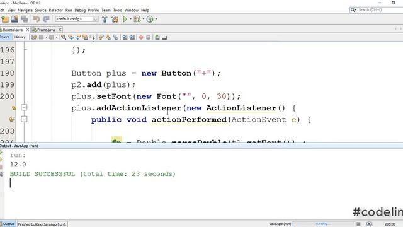
Task: Click the yellow Re-run with different parameters icon
Action: coord(1,160)
